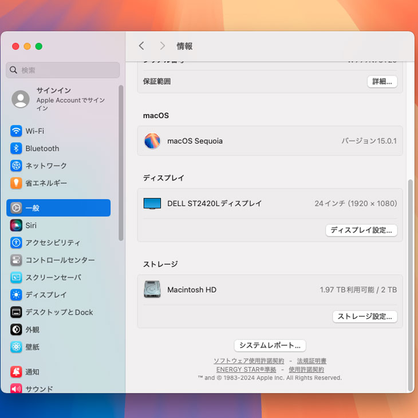Open the Bluetooth settings pane
418x418 pixels.
(58, 148)
